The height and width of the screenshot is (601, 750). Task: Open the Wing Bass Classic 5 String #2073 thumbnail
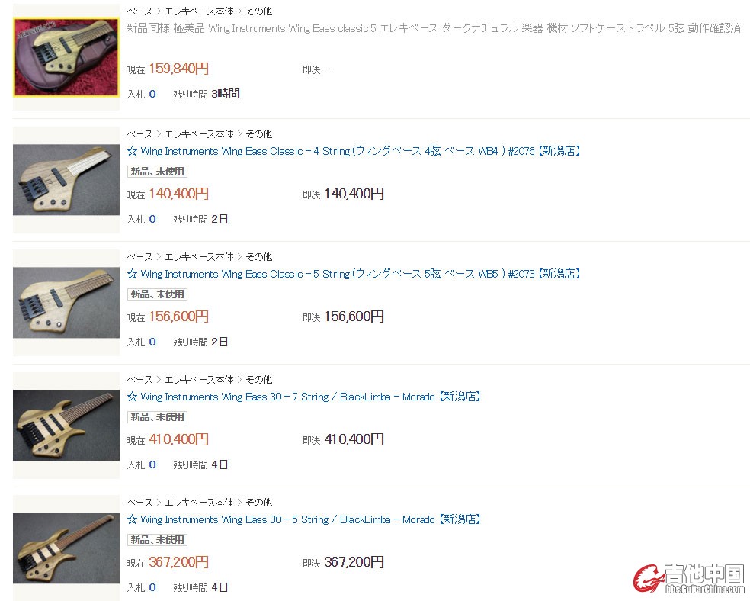pyautogui.click(x=66, y=303)
